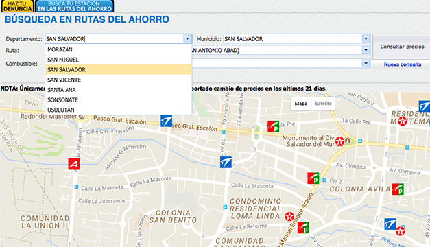Click the blue station marker on 79 Avenida Sur
The image size is (430, 247).
tap(226, 162)
